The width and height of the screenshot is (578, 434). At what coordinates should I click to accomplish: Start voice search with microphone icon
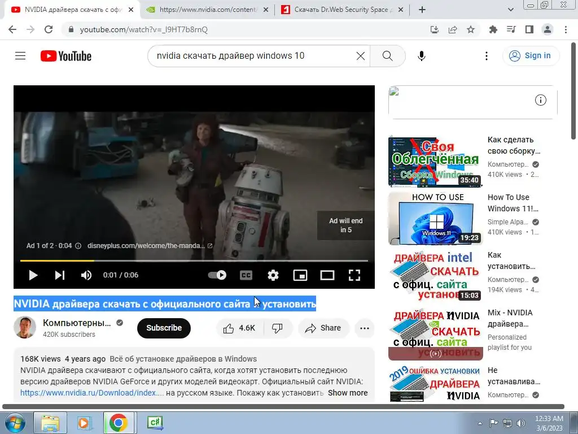(421, 56)
